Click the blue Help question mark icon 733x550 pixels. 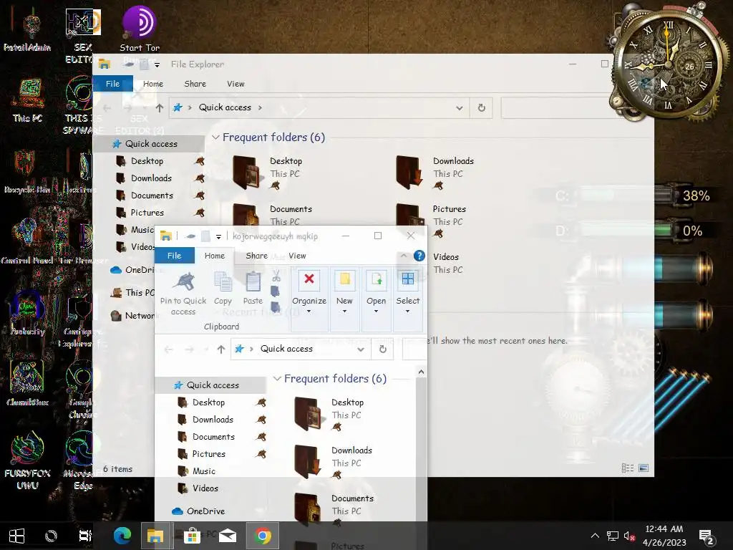419,256
